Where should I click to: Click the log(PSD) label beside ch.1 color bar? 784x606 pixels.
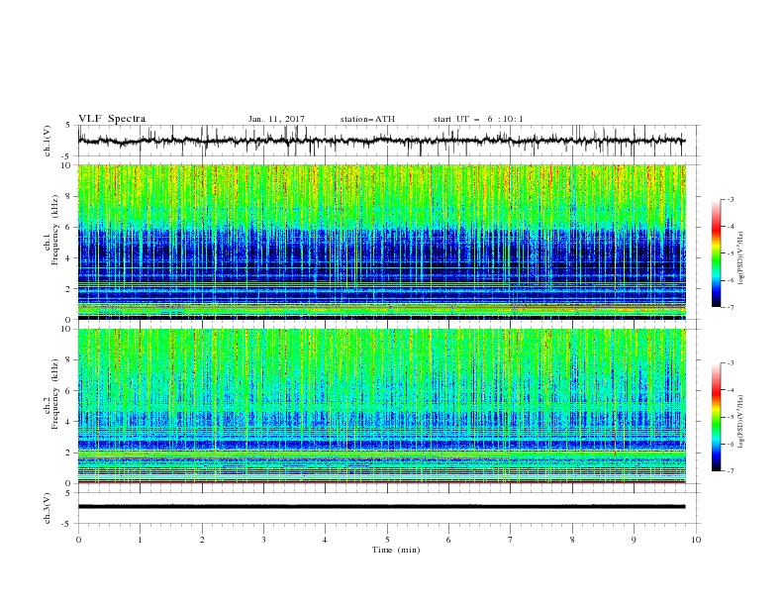click(x=740, y=258)
